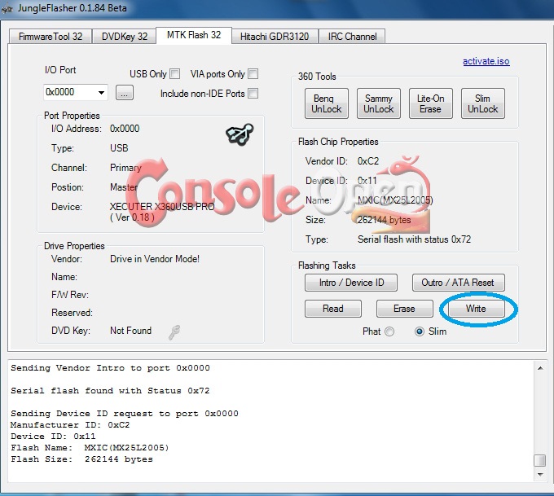Open the Hitachi GDR3120 tab
The height and width of the screenshot is (496, 554).
click(x=275, y=37)
